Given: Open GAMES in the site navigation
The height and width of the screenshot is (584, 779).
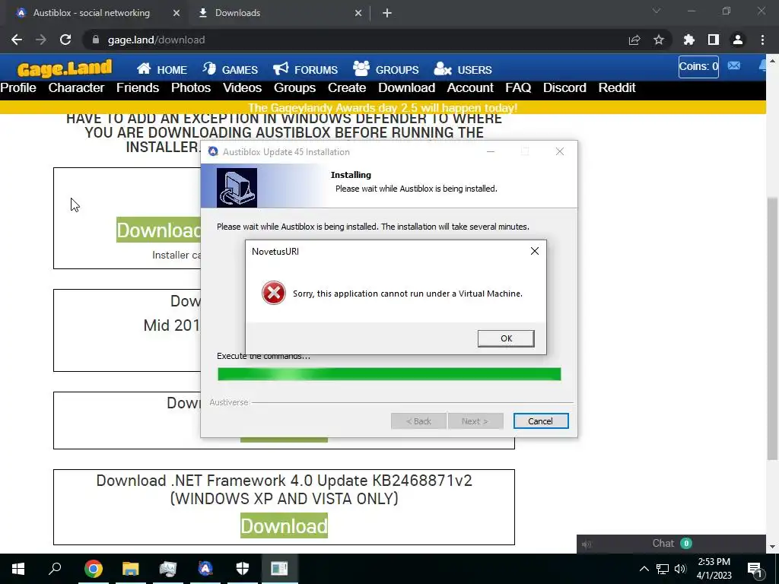Looking at the screenshot, I should (x=230, y=69).
